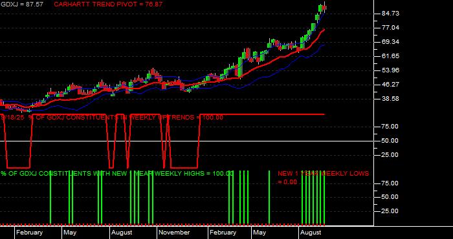Click the 84.73 price axis value
This screenshot has height=239, width=453.
(390, 14)
